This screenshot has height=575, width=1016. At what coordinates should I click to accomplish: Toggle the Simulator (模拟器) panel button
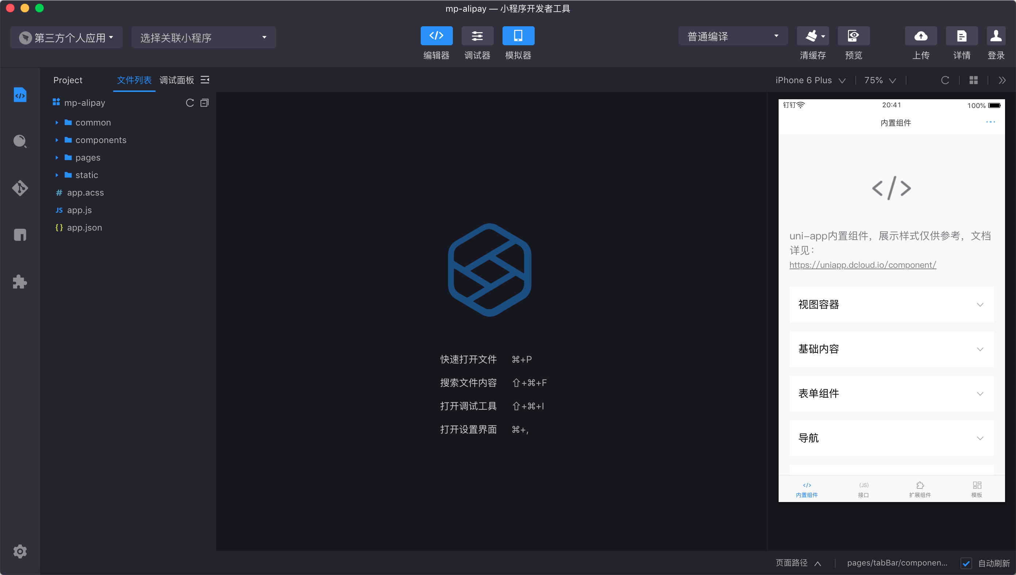518,36
